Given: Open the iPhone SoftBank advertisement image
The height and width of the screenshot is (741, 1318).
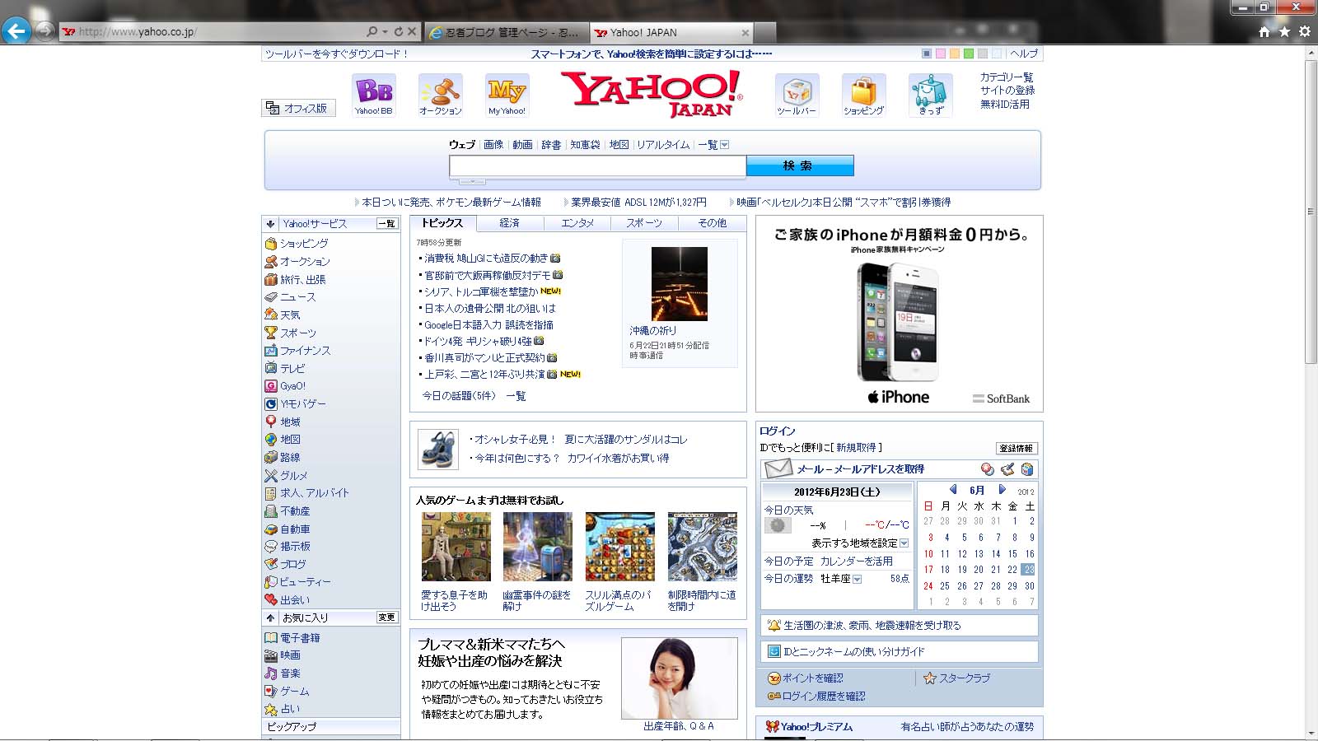Looking at the screenshot, I should (x=900, y=314).
